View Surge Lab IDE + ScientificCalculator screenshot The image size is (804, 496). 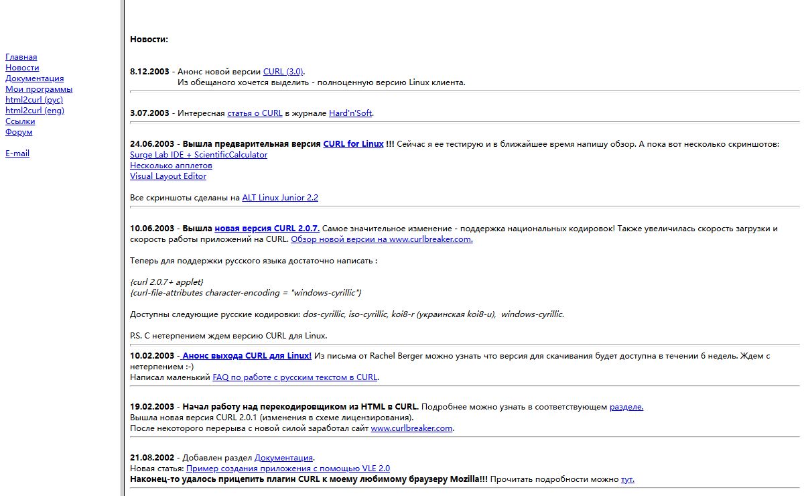pyautogui.click(x=198, y=155)
